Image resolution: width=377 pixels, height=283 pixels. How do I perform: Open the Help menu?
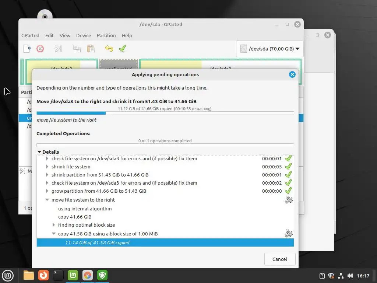point(127,35)
